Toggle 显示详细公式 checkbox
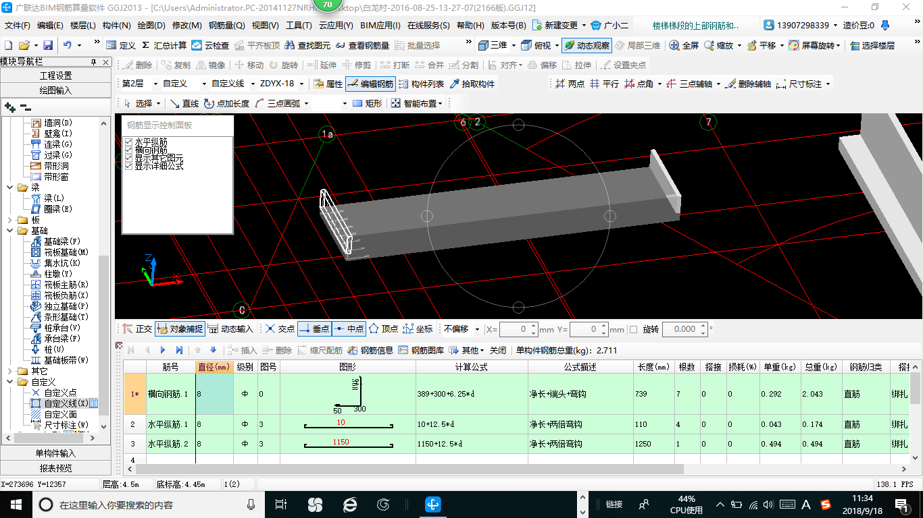The width and height of the screenshot is (923, 518). [129, 166]
